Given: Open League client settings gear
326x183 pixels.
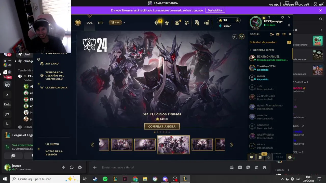Looking at the screenshot, I should tap(282, 17).
